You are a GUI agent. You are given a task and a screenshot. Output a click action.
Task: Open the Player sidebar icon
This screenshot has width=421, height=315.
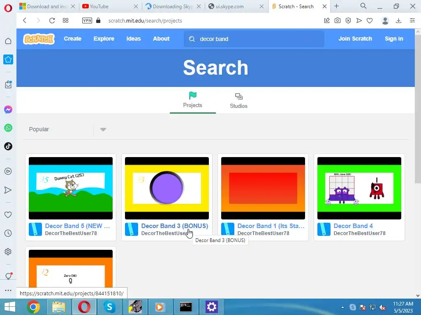pos(8,171)
